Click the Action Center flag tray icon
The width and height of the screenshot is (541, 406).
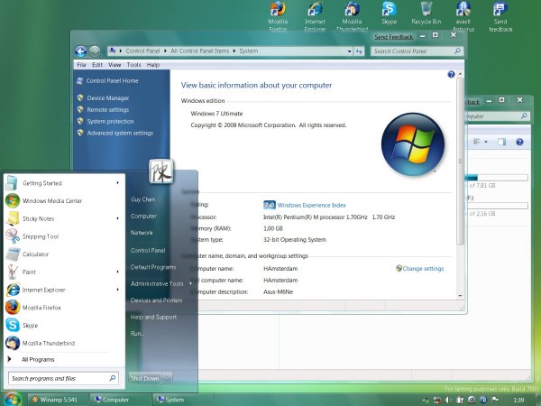click(x=495, y=400)
